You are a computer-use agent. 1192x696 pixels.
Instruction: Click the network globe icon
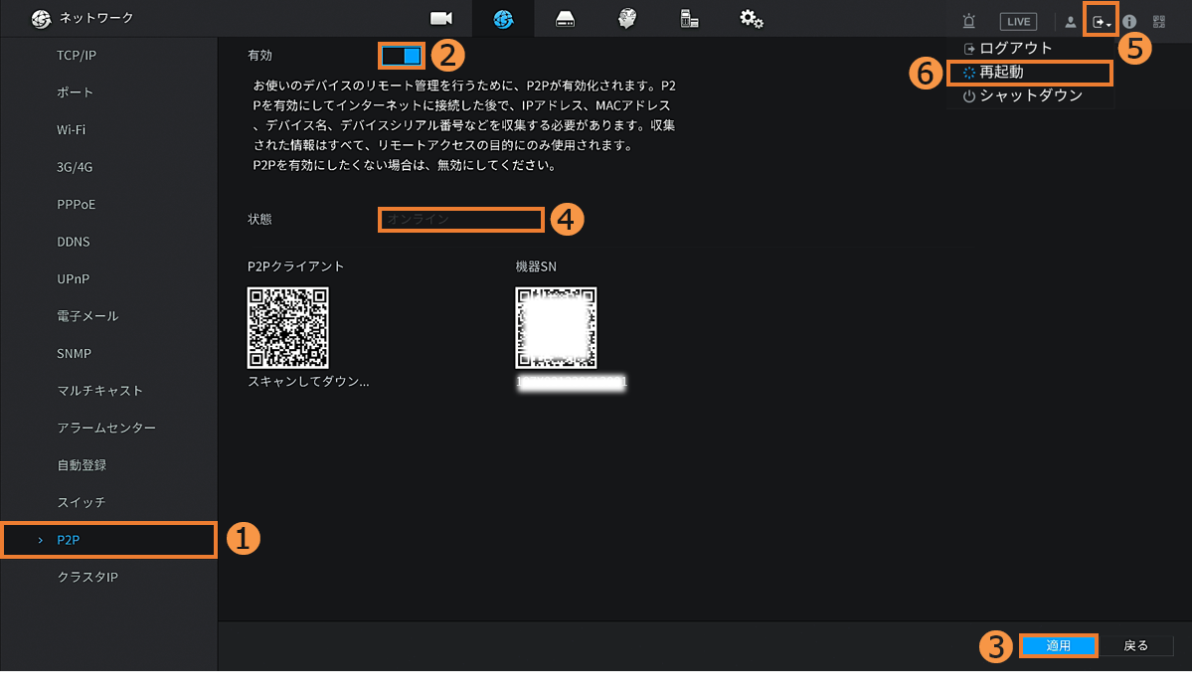(503, 19)
